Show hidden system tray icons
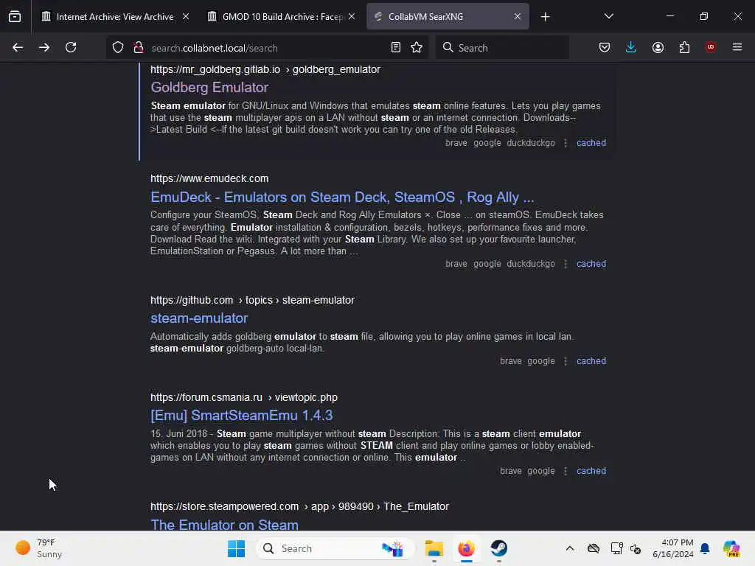This screenshot has width=755, height=566. 570,548
